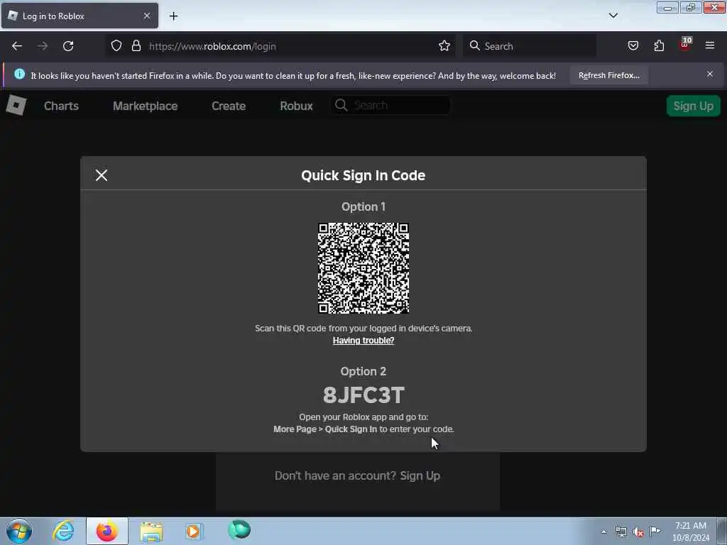The height and width of the screenshot is (545, 727).
Task: Click the Having trouble? link
Action: [x=363, y=341]
